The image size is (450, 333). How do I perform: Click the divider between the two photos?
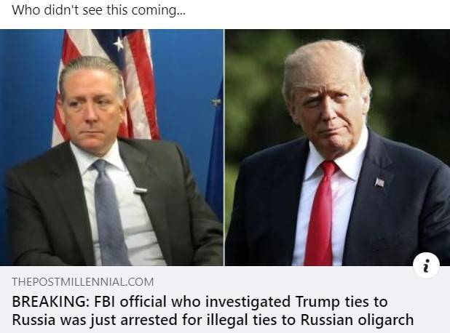[224, 148]
